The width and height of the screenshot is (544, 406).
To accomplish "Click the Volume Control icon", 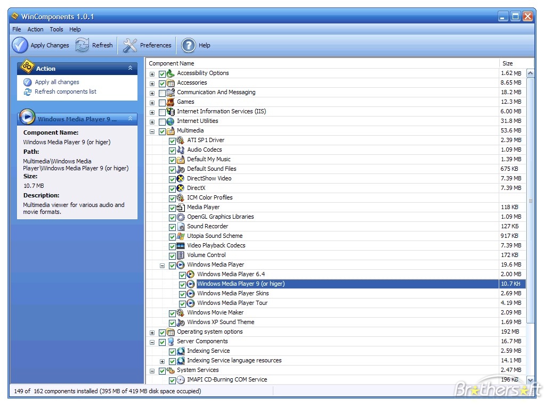I will click(181, 255).
